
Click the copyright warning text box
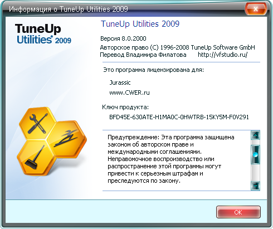coord(177,160)
